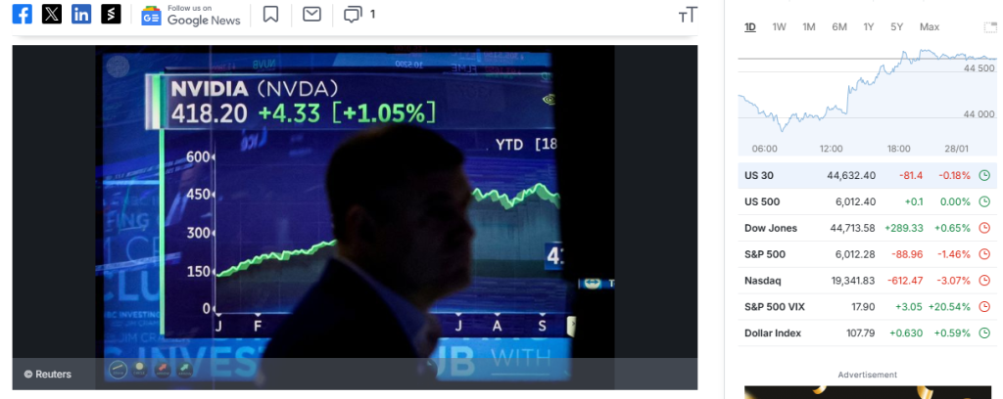Share article on Facebook
1003x399 pixels.
(23, 14)
